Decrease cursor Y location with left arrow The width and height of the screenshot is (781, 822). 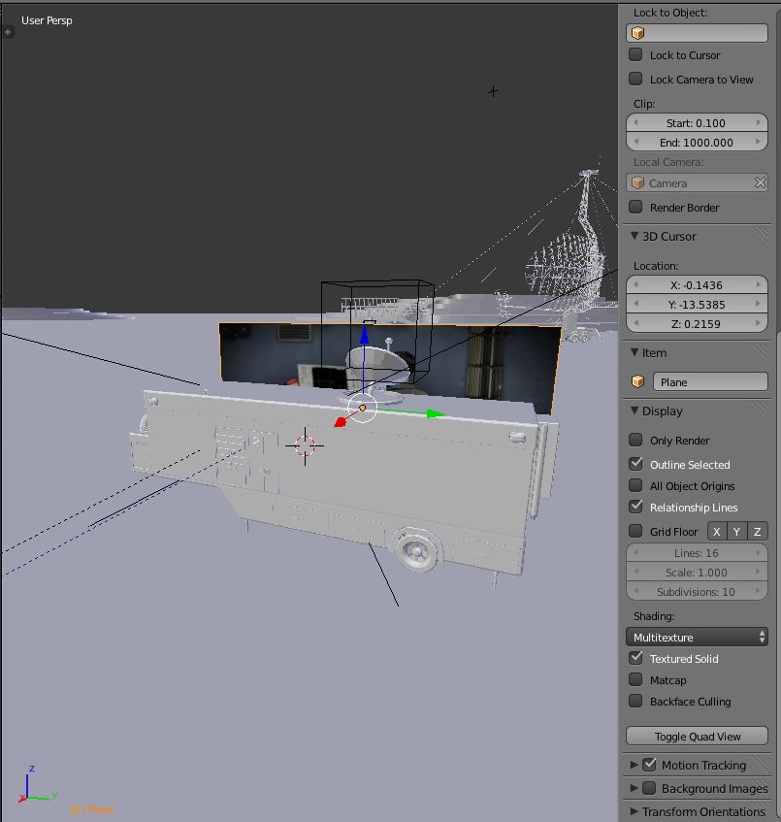point(635,304)
